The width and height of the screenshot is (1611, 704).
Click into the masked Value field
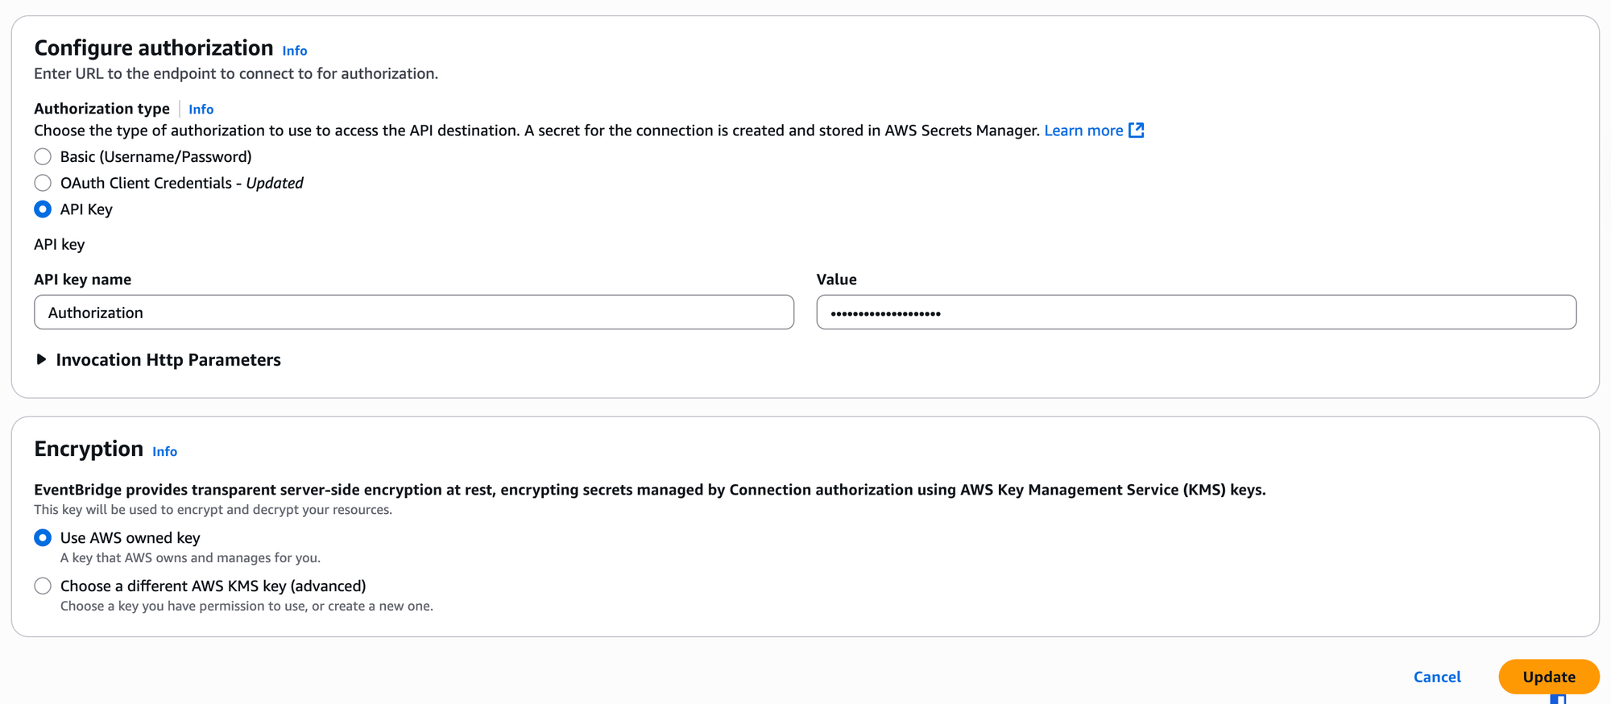[1195, 313]
